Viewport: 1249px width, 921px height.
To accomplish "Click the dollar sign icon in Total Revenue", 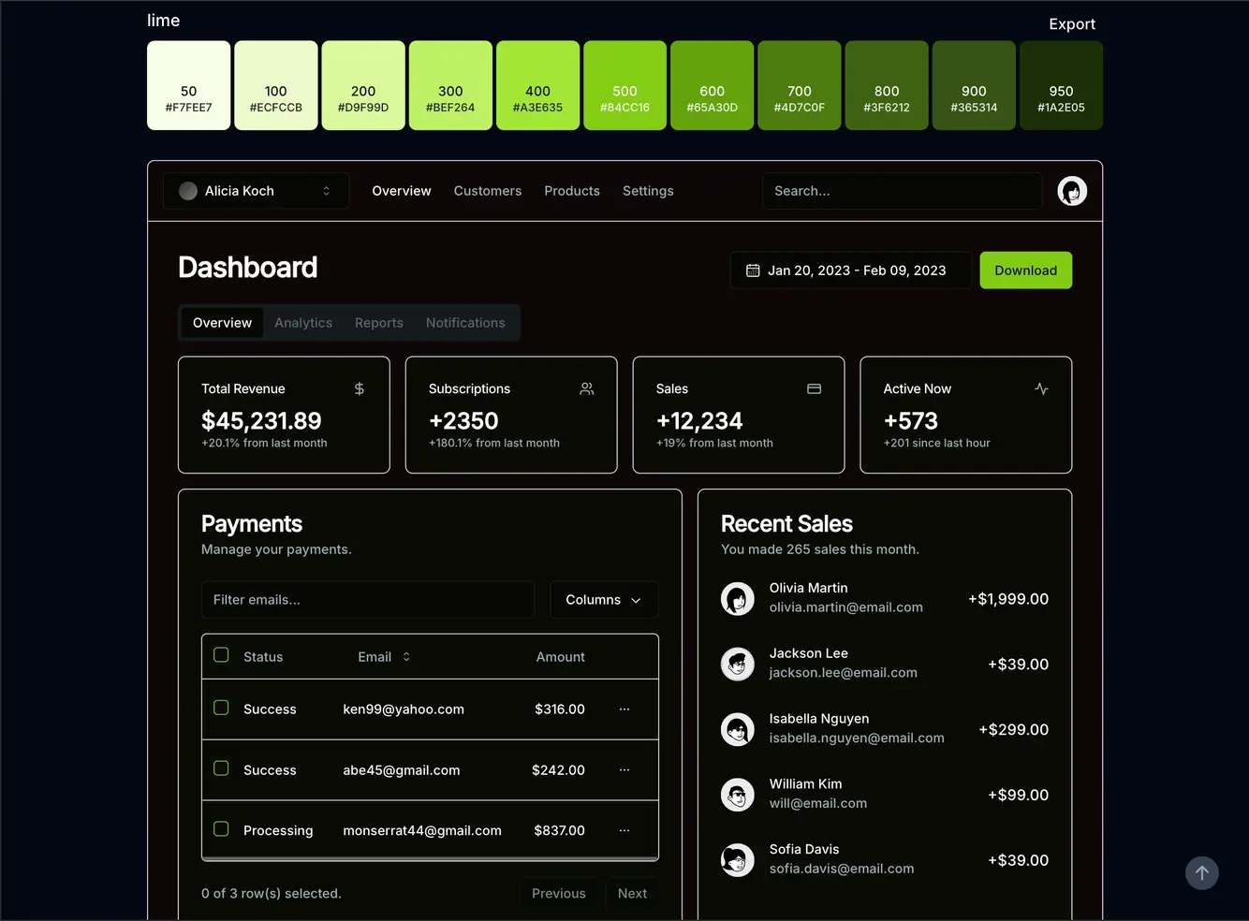I will (360, 388).
